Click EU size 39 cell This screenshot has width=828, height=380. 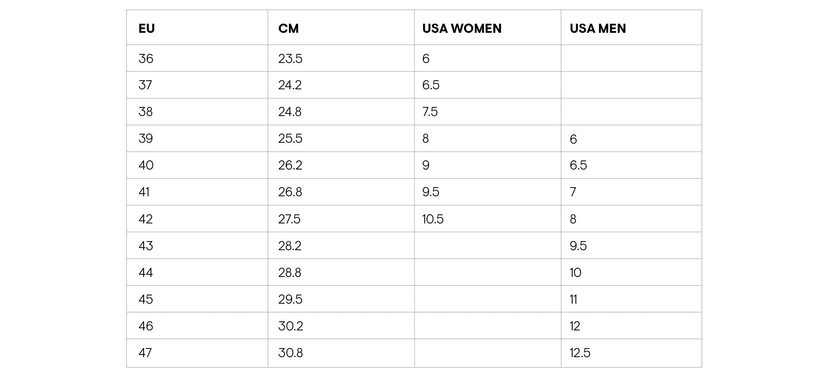tap(146, 138)
